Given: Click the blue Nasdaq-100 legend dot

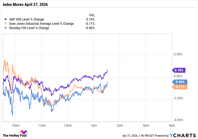Looking at the screenshot, I should pos(6,28).
